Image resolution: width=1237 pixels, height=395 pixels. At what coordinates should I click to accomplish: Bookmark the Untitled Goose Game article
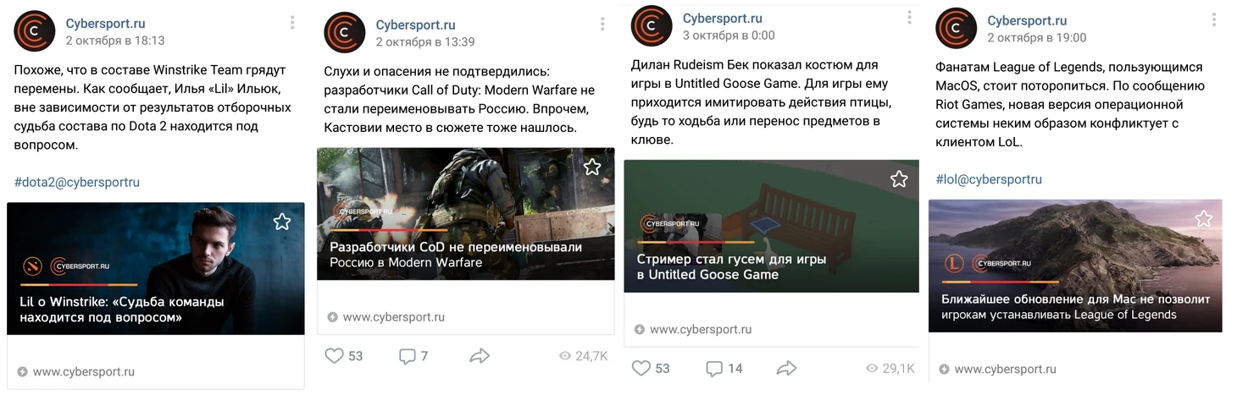point(899,178)
